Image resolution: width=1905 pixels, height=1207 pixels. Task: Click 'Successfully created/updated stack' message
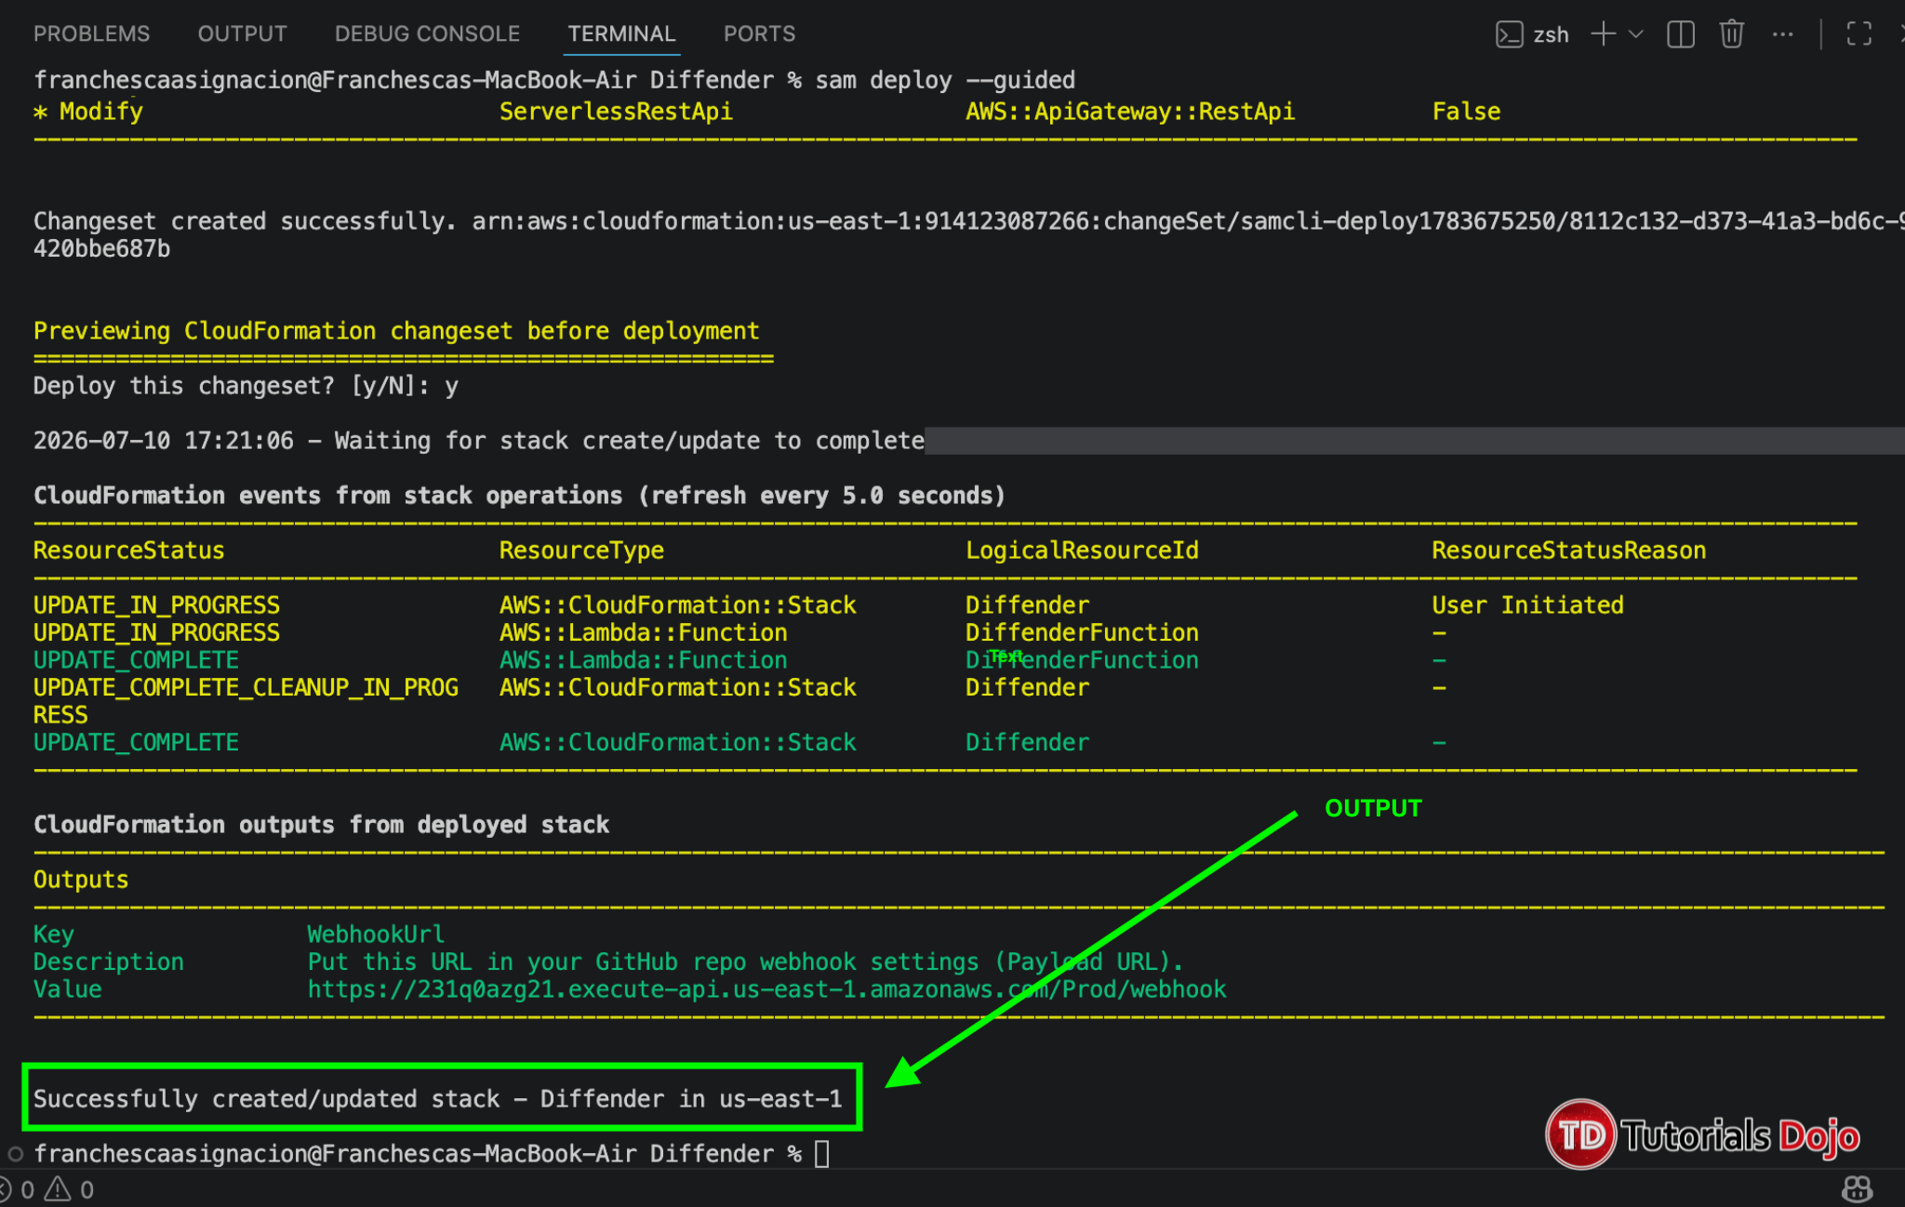tap(437, 1098)
